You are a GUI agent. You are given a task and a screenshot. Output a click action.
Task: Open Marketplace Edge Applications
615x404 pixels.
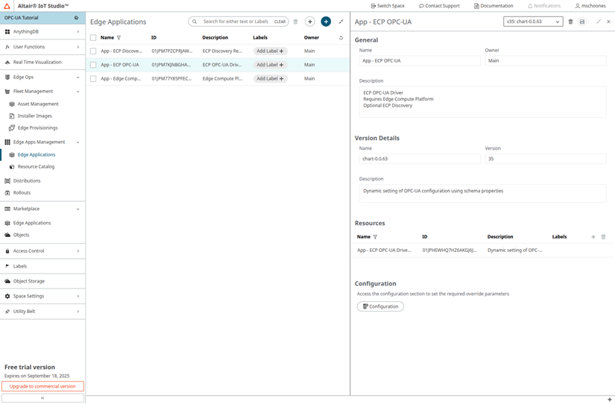click(x=32, y=223)
